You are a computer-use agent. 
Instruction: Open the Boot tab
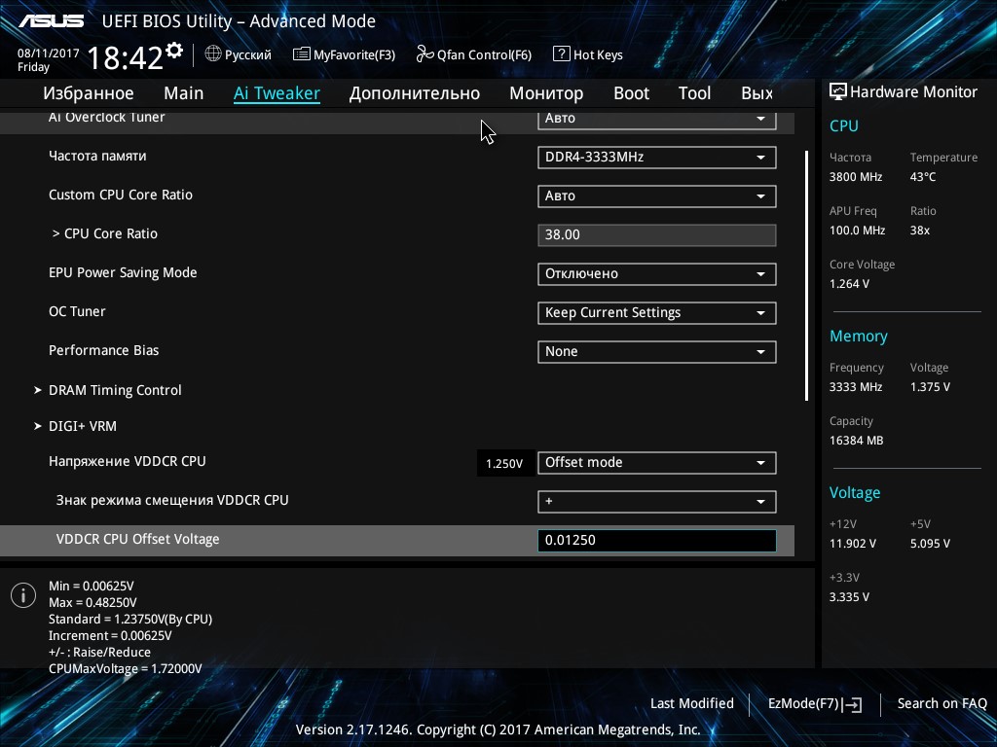click(x=631, y=93)
